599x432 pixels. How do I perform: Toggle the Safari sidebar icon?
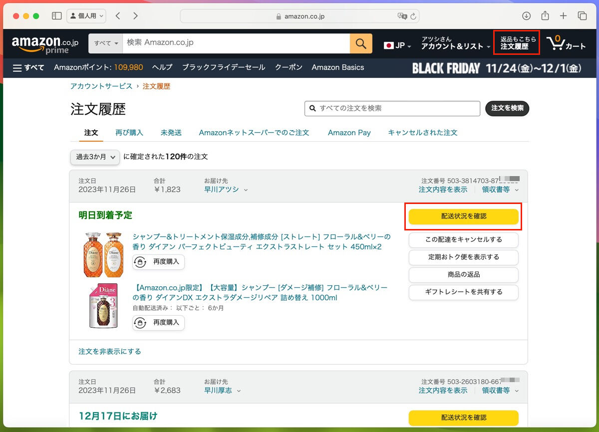click(56, 16)
